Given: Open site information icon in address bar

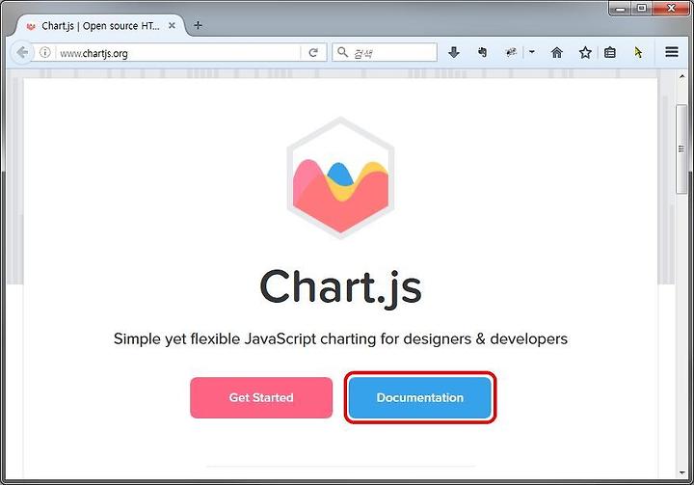Looking at the screenshot, I should tap(44, 53).
